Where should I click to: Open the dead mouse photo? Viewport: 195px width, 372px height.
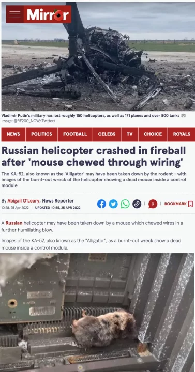(97, 313)
